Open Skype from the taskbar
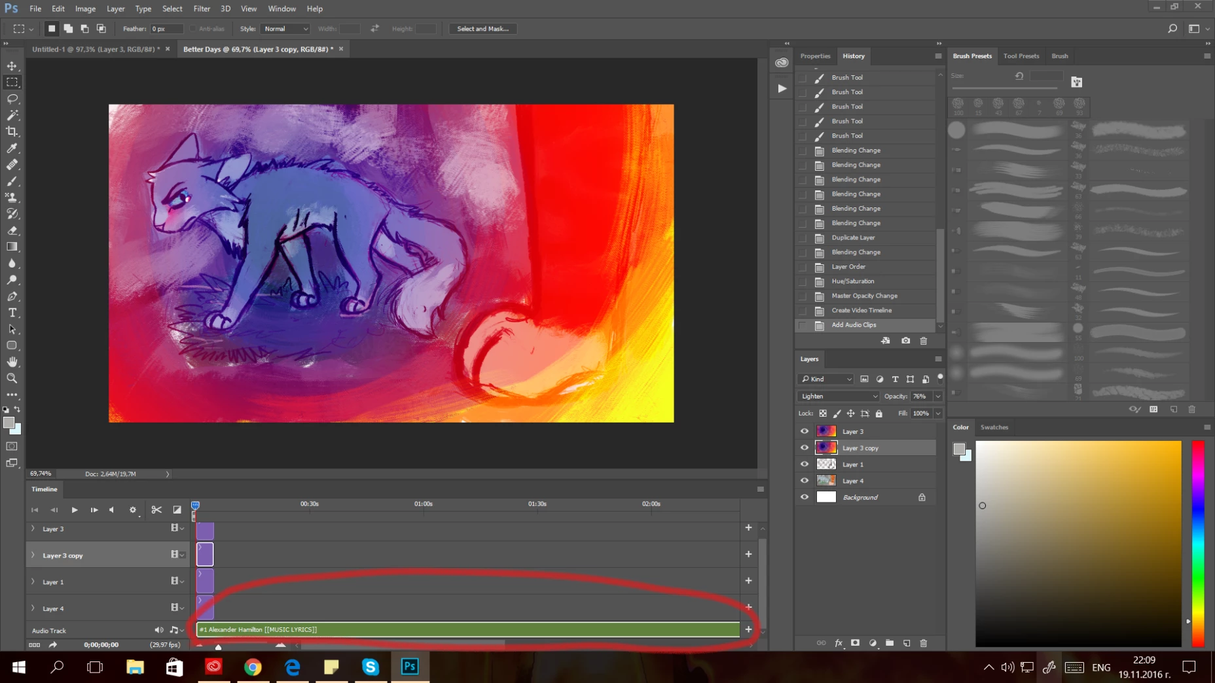1215x683 pixels. [371, 667]
